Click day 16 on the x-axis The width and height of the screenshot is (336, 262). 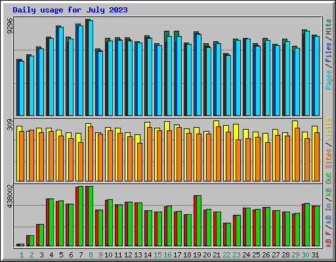pyautogui.click(x=167, y=255)
